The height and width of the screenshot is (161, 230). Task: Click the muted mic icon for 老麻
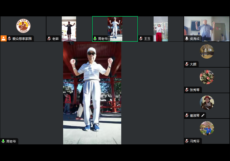[x=49, y=39]
